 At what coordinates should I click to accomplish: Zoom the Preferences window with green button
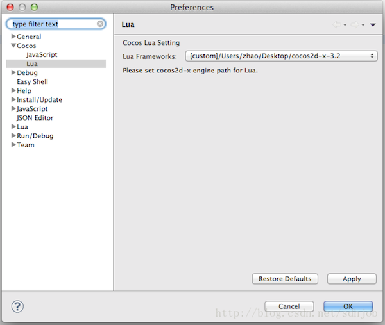point(34,7)
